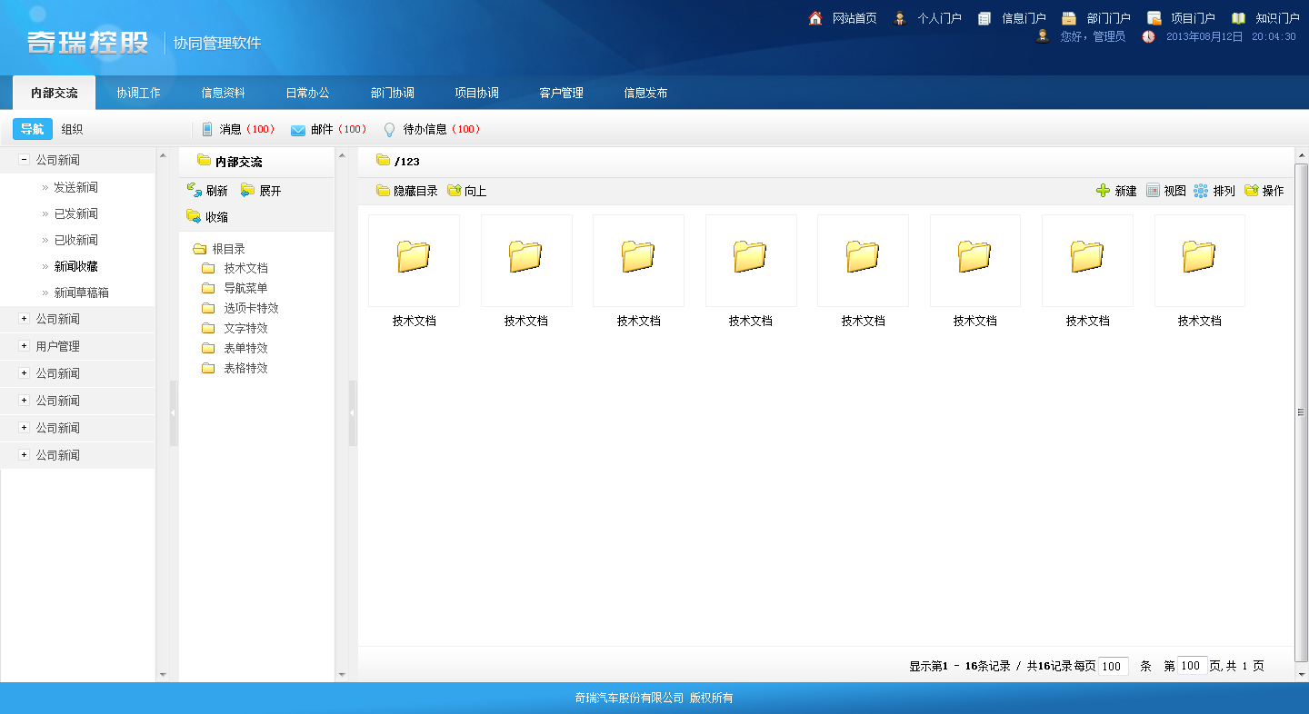Click the 内部交流 tree panel header
This screenshot has height=714, width=1309.
click(238, 162)
